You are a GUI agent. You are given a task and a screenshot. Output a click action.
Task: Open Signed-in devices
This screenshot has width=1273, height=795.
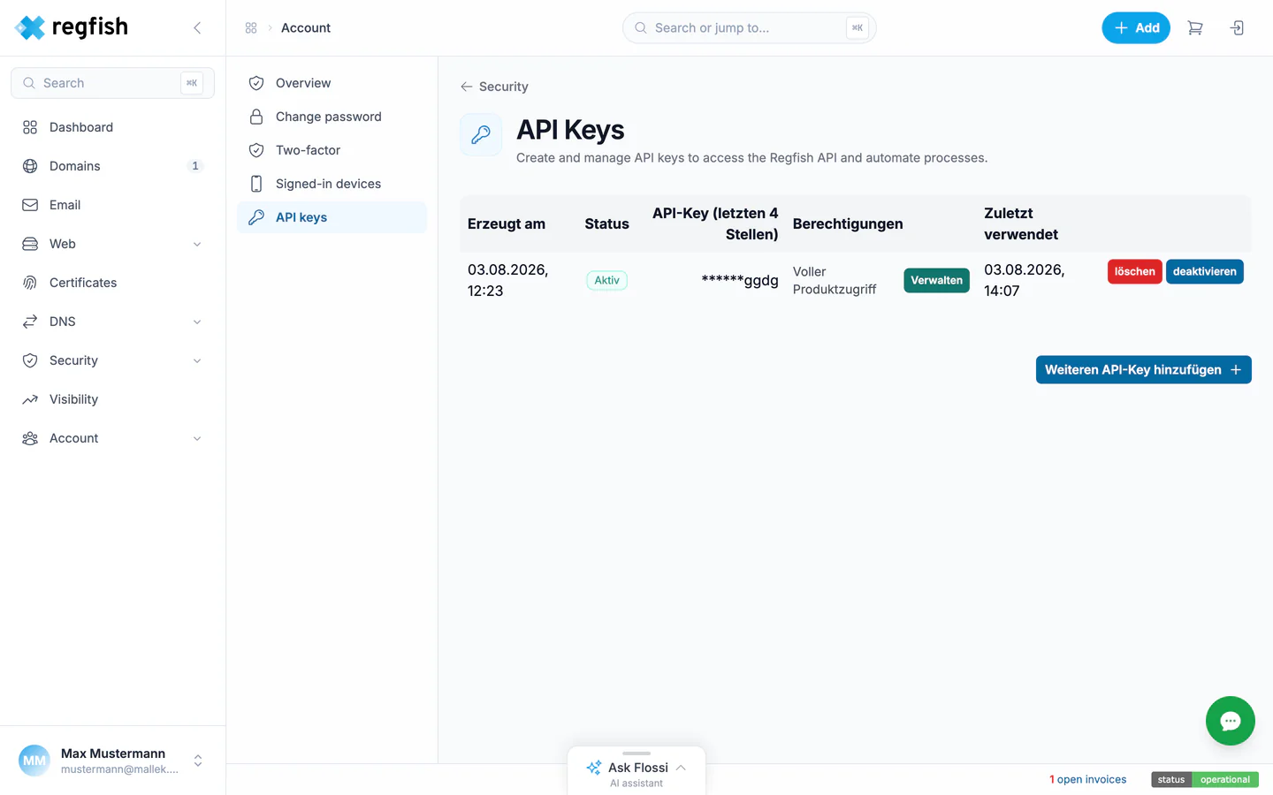pyautogui.click(x=332, y=184)
